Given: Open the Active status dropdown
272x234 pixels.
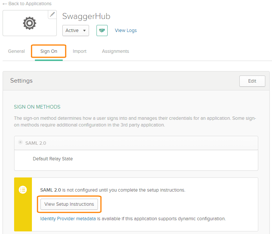Looking at the screenshot, I should [x=76, y=31].
